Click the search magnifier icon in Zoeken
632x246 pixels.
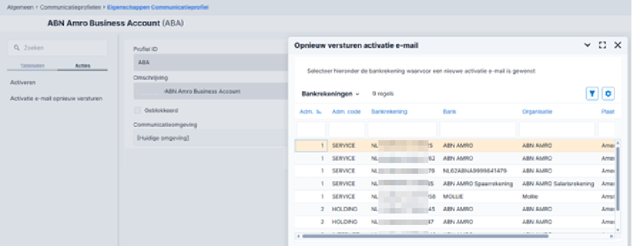(16, 48)
